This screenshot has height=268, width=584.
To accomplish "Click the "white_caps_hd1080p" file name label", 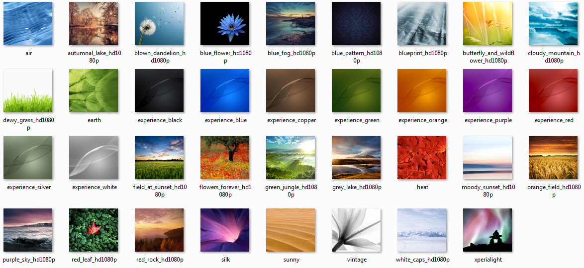I will [423, 260].
